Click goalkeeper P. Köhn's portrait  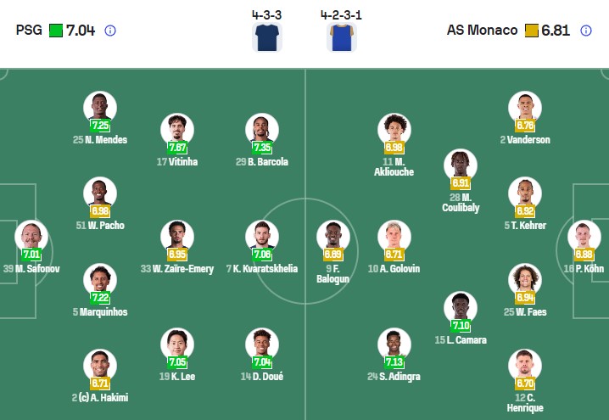(583, 236)
